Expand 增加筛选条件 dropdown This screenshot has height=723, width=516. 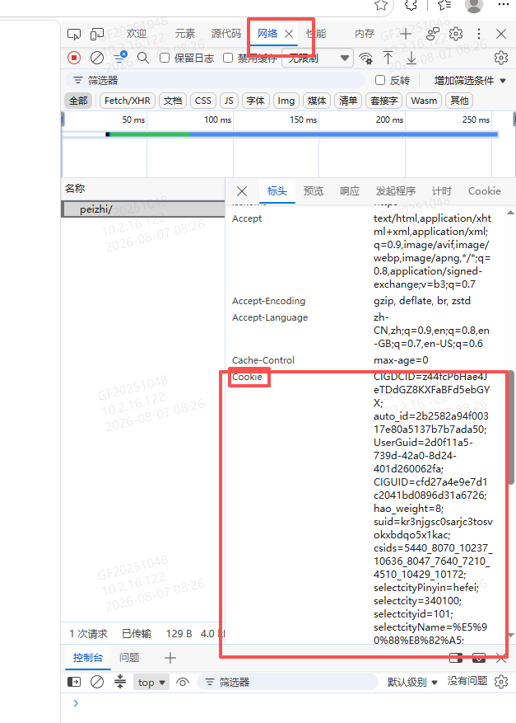point(470,81)
